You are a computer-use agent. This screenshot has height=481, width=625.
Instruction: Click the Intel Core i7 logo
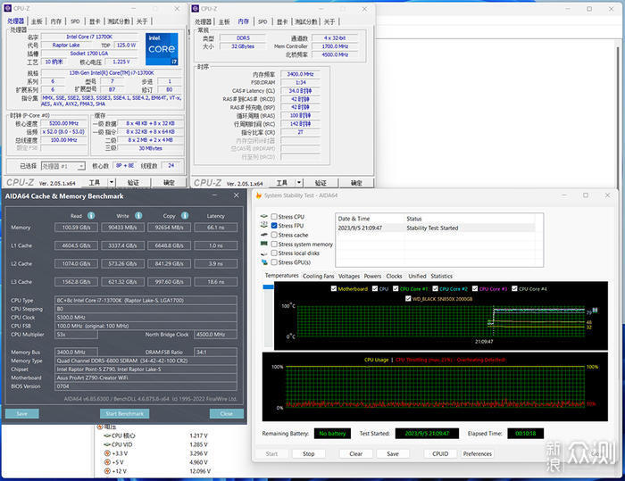pos(161,50)
